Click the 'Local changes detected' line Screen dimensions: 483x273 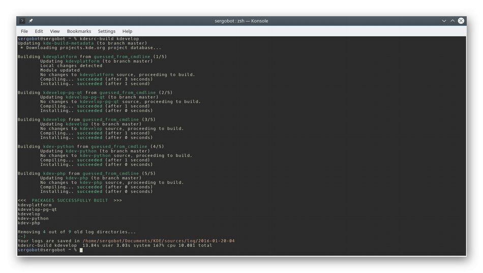71,65
